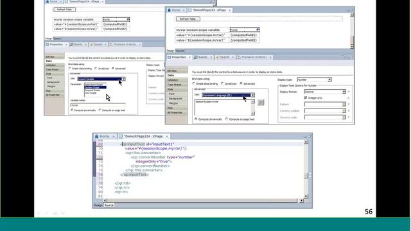Screen dimensions: 411x231
Task: Open Problems tab in right window
Action: (x=254, y=57)
